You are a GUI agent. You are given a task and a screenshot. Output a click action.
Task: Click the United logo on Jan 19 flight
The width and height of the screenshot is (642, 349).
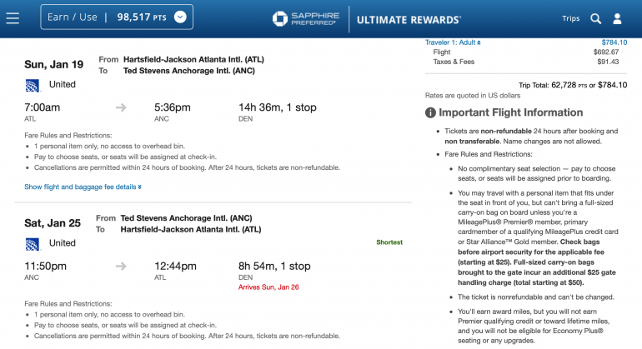pos(33,85)
